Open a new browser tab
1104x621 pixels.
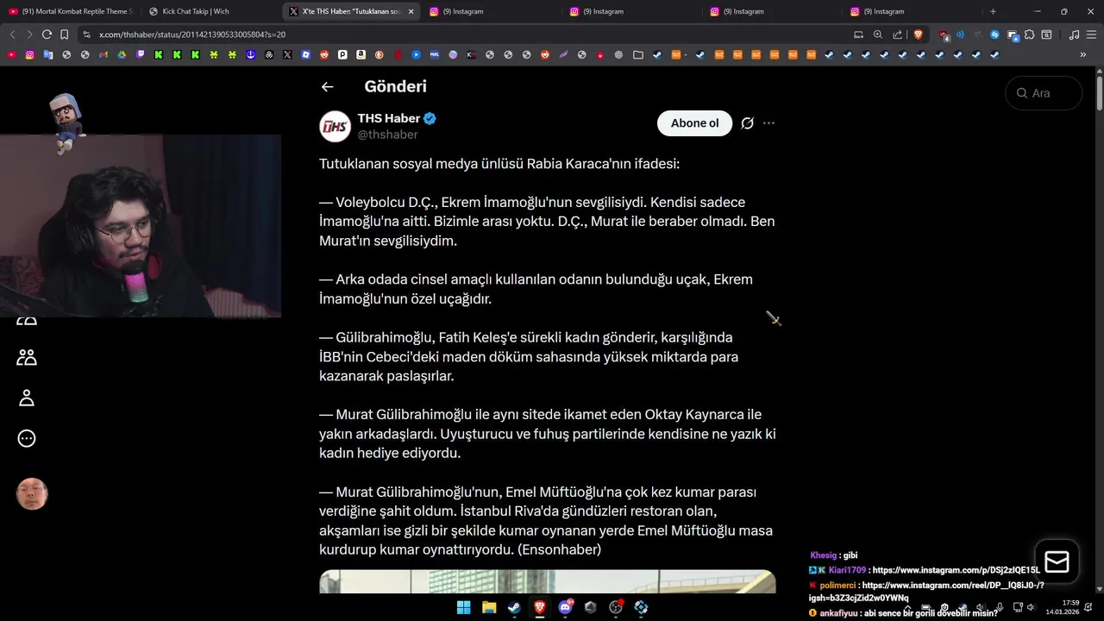click(993, 11)
